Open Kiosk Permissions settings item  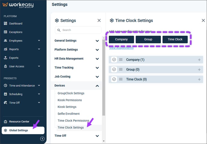pos(70,100)
